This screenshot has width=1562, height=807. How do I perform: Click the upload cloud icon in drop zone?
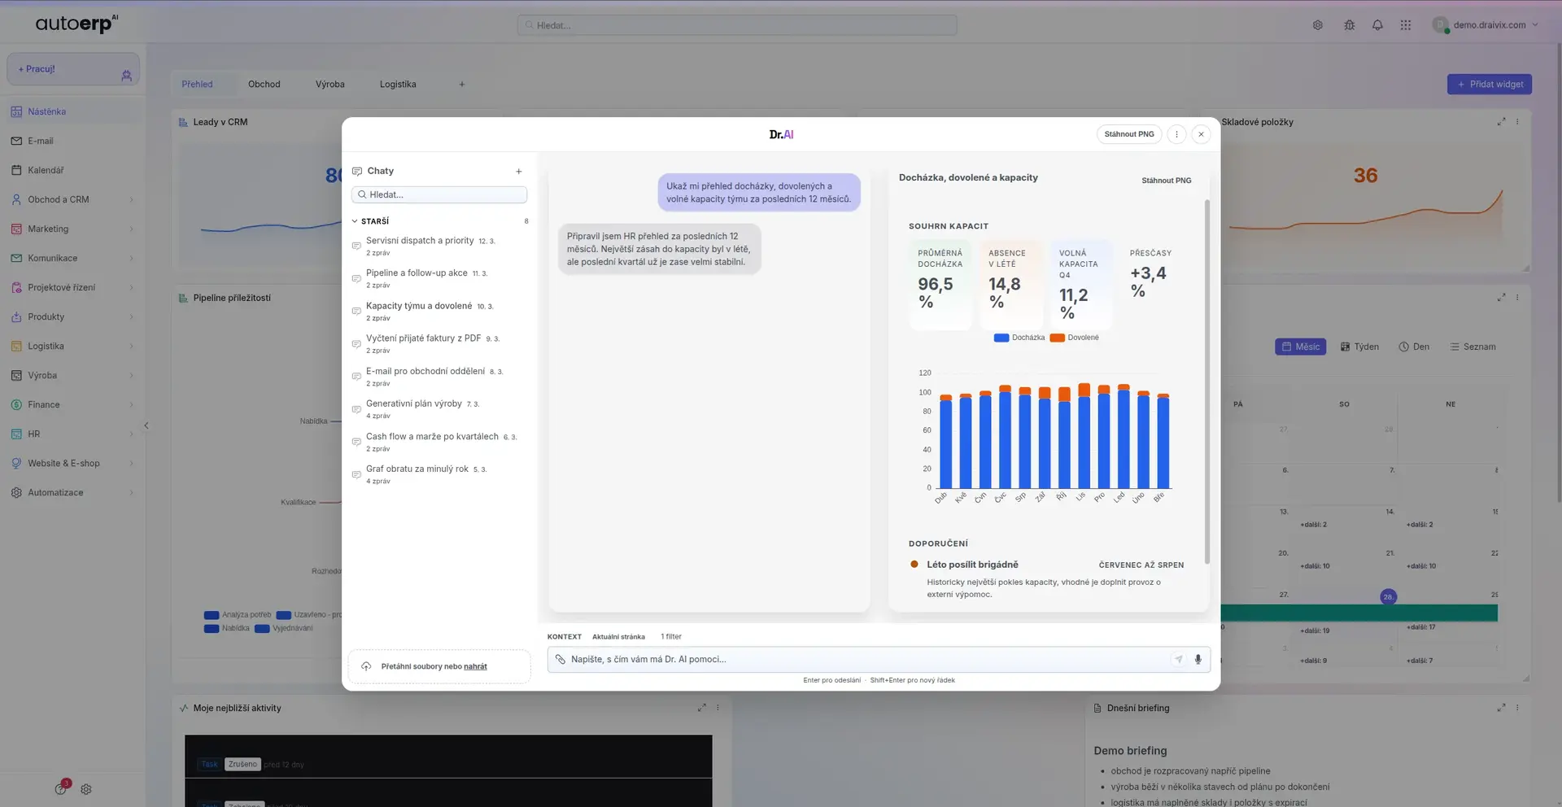click(366, 666)
